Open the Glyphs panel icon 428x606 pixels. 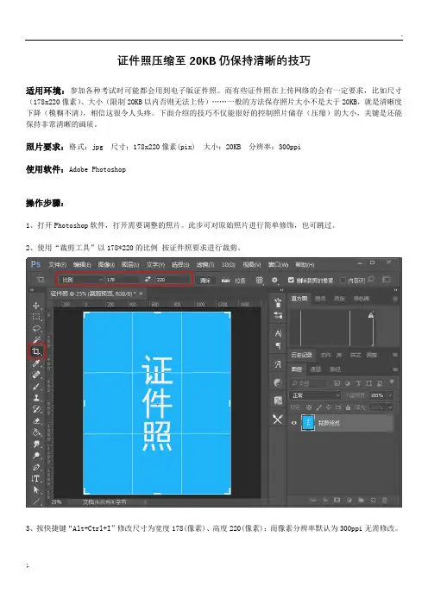[x=278, y=364]
